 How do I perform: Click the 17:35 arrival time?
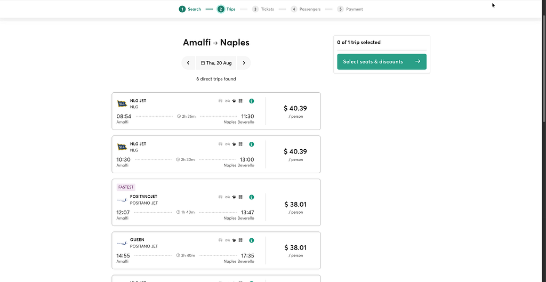[247, 255]
